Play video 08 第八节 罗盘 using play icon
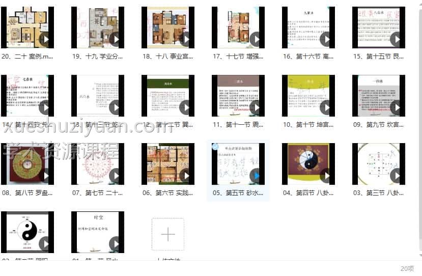Viewport: 422px width, 276px height. [45, 175]
